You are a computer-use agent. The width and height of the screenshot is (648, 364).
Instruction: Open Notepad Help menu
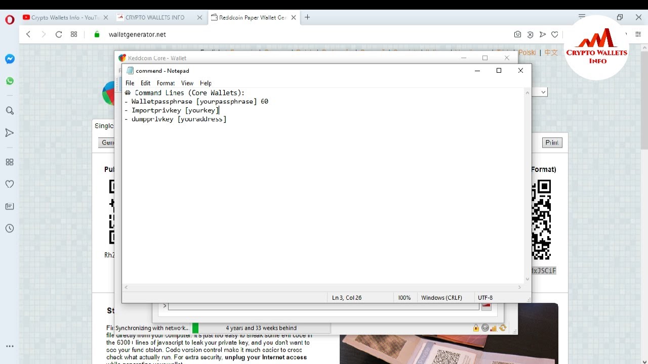pos(206,83)
